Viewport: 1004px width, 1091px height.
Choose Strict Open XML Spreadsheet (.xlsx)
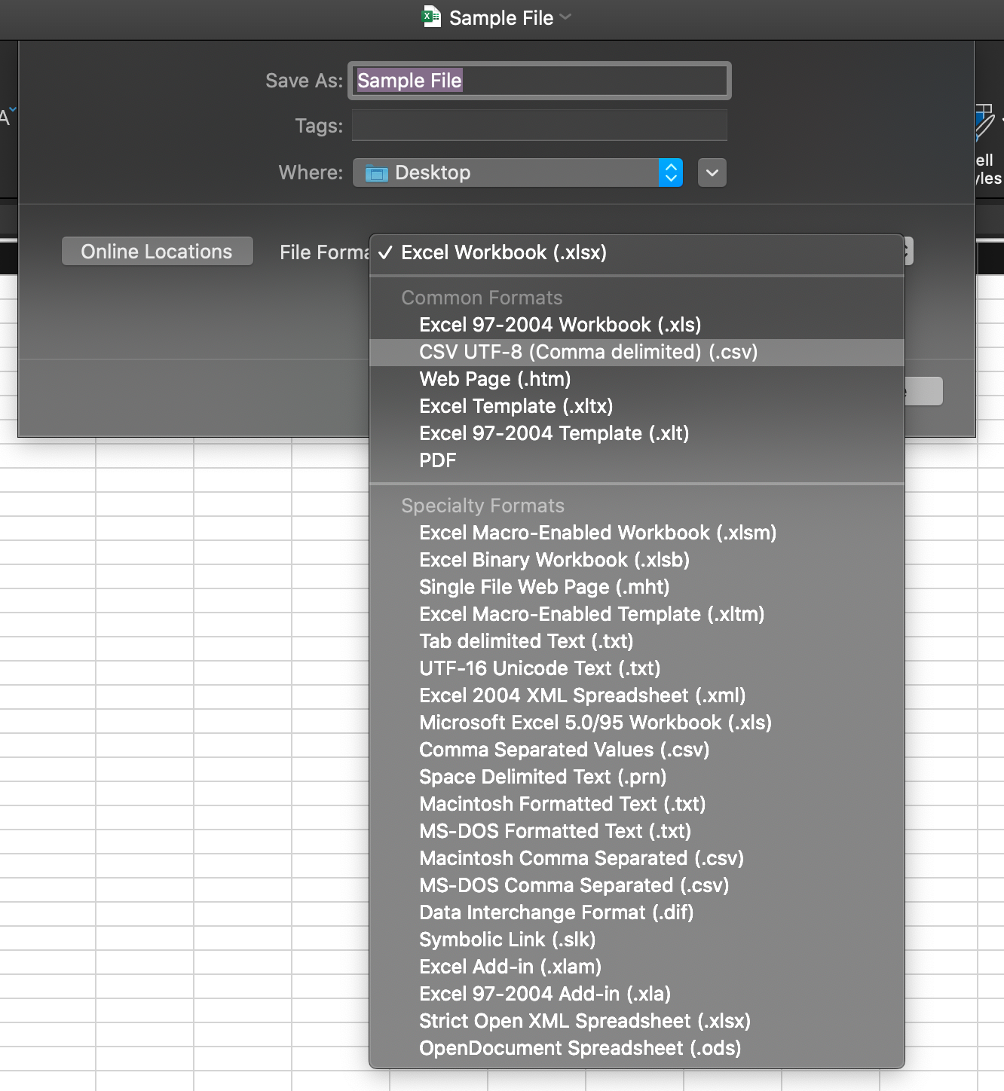[x=585, y=1021]
